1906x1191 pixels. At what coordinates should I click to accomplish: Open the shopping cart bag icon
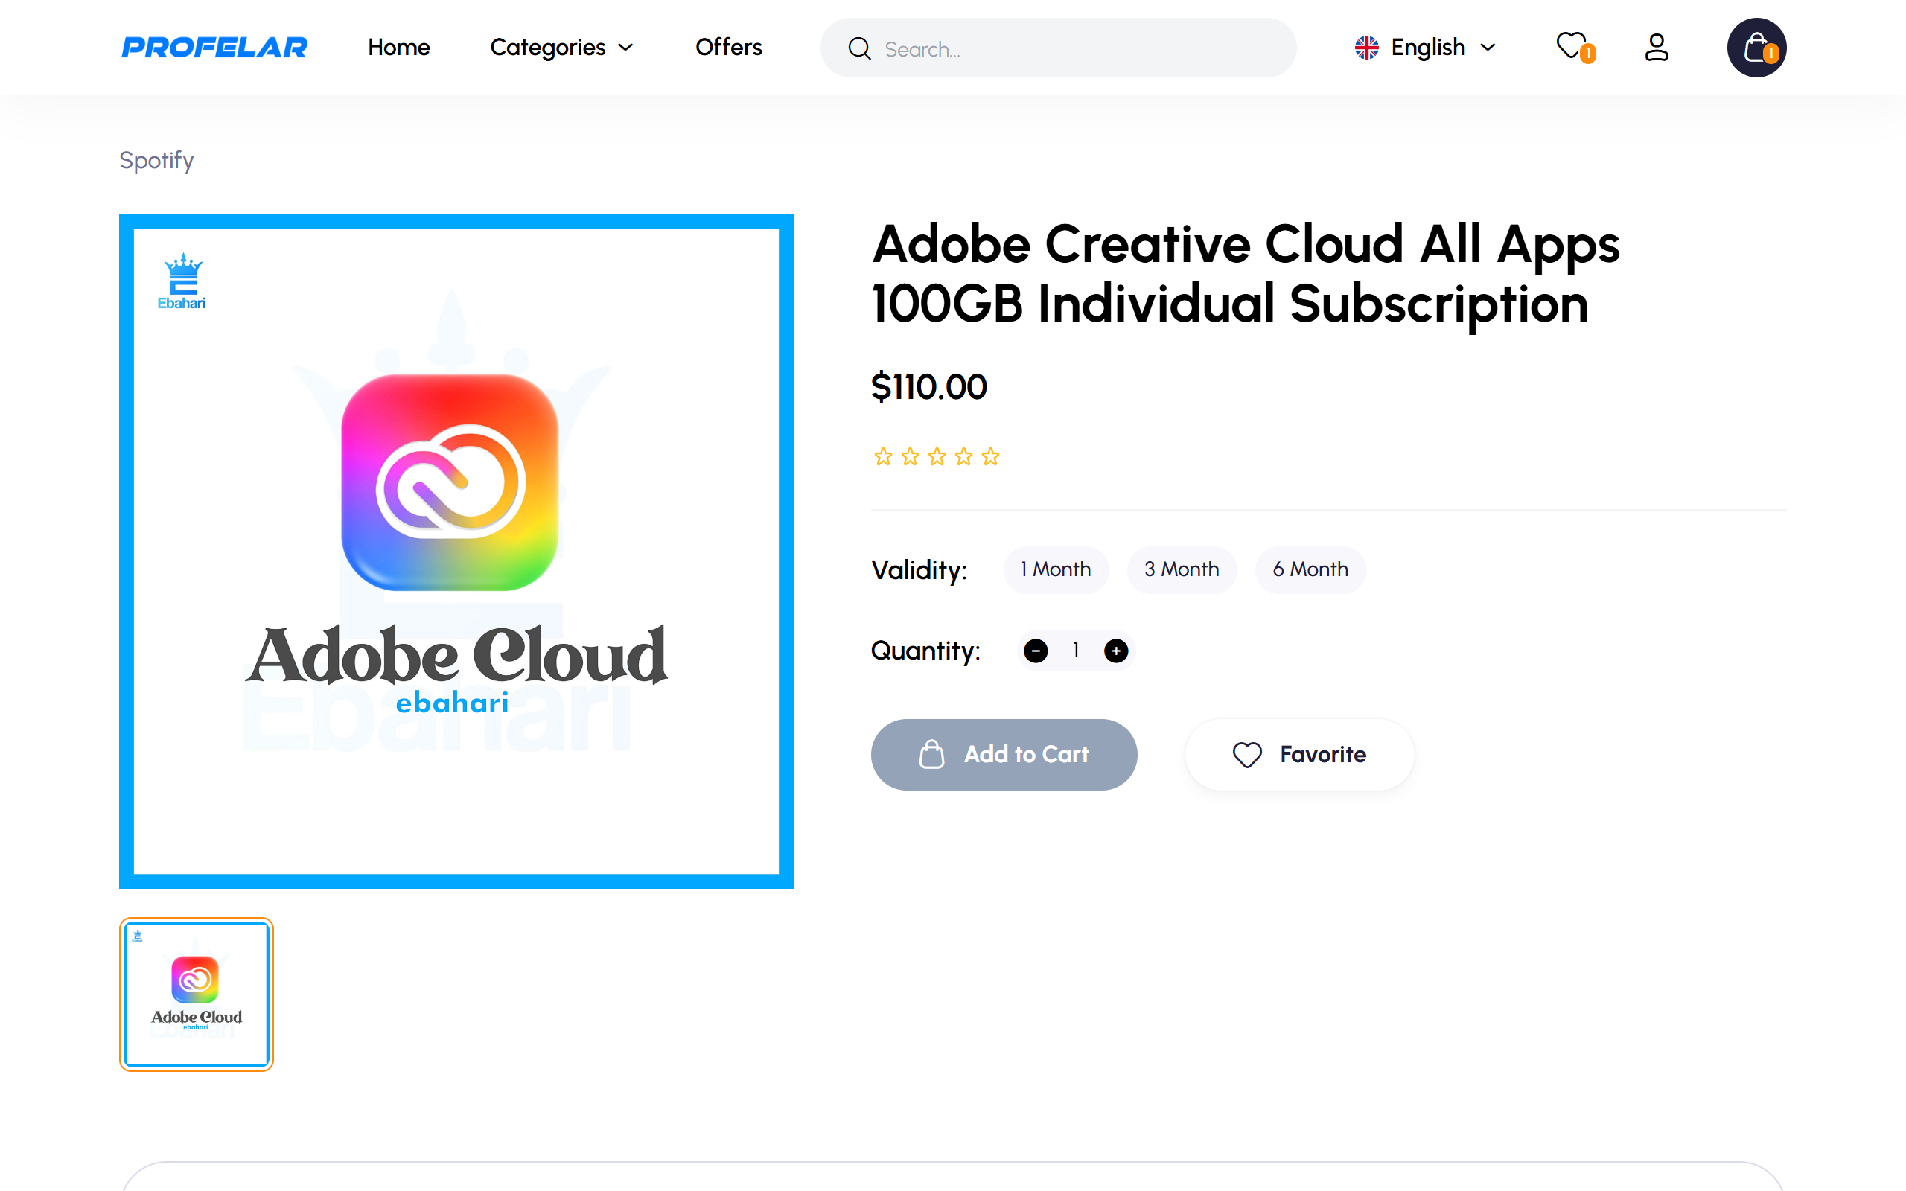click(1756, 47)
